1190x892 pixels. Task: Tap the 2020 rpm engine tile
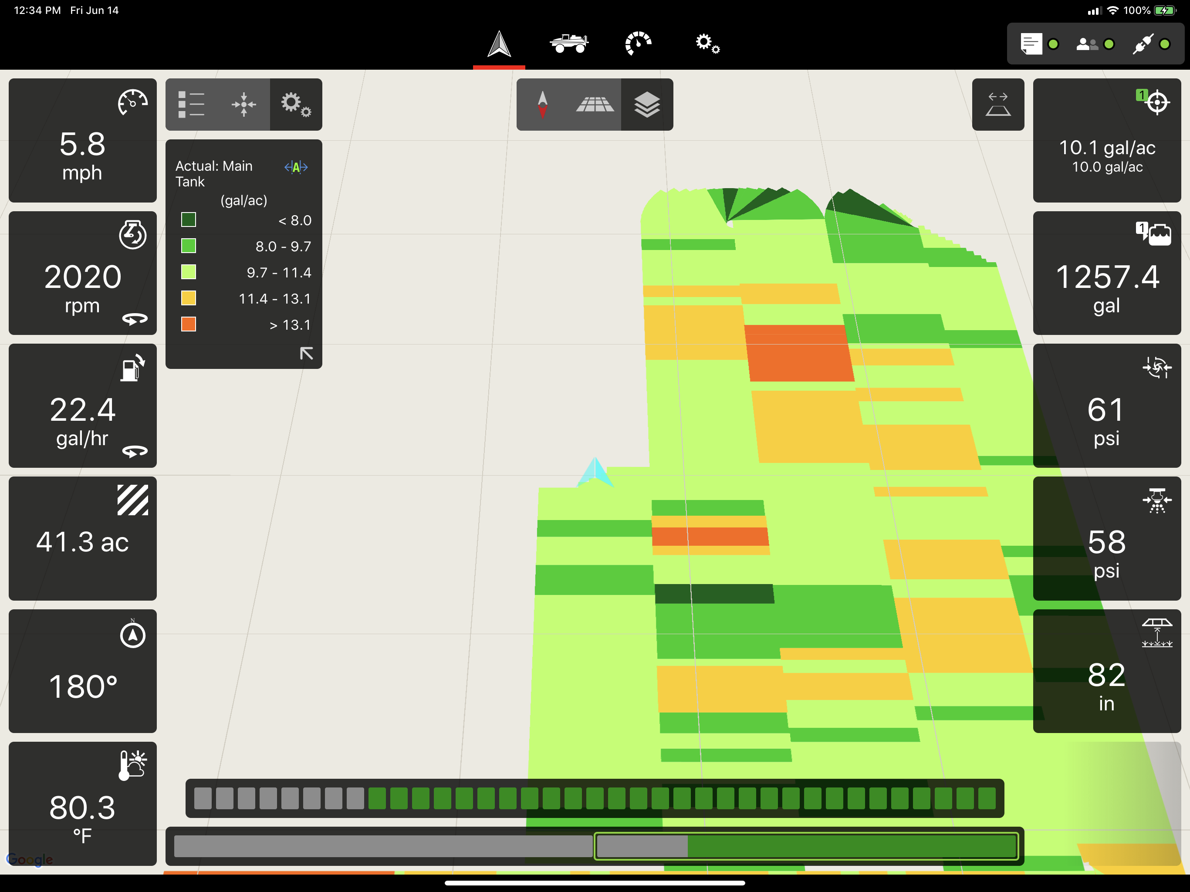tap(83, 273)
